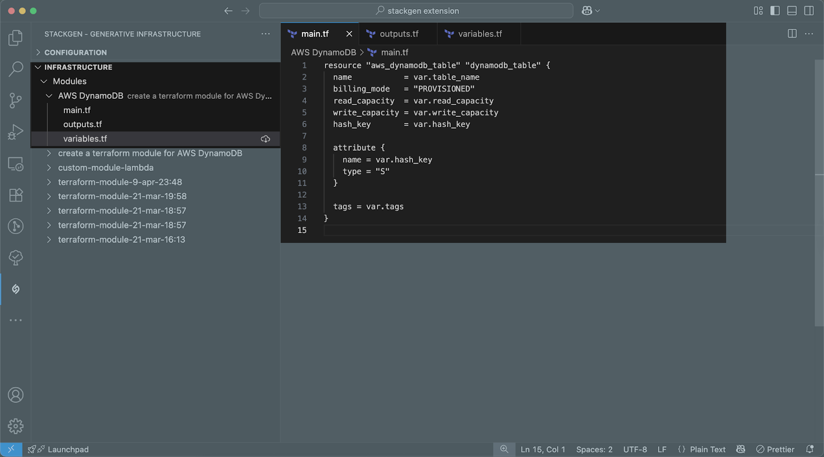
Task: Select the StackGen activity bar icon
Action: point(15,289)
